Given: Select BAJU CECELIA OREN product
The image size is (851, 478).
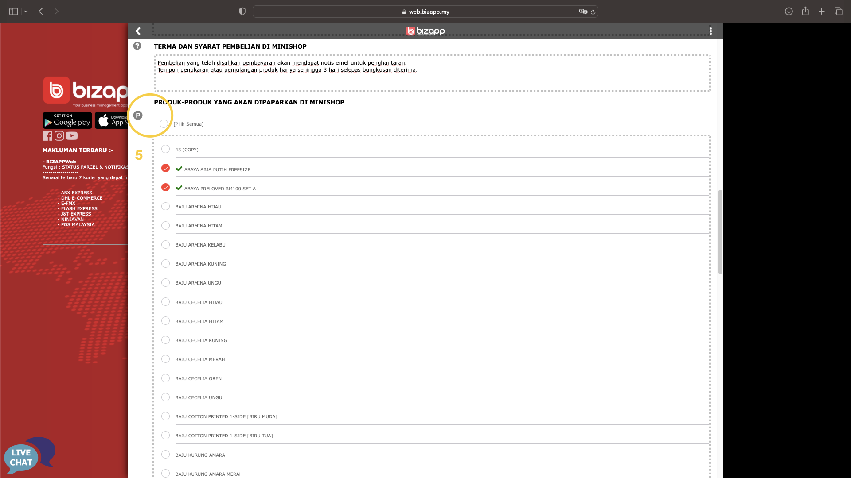Looking at the screenshot, I should (x=165, y=378).
